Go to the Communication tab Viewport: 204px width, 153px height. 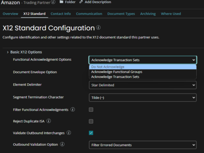click(x=89, y=14)
